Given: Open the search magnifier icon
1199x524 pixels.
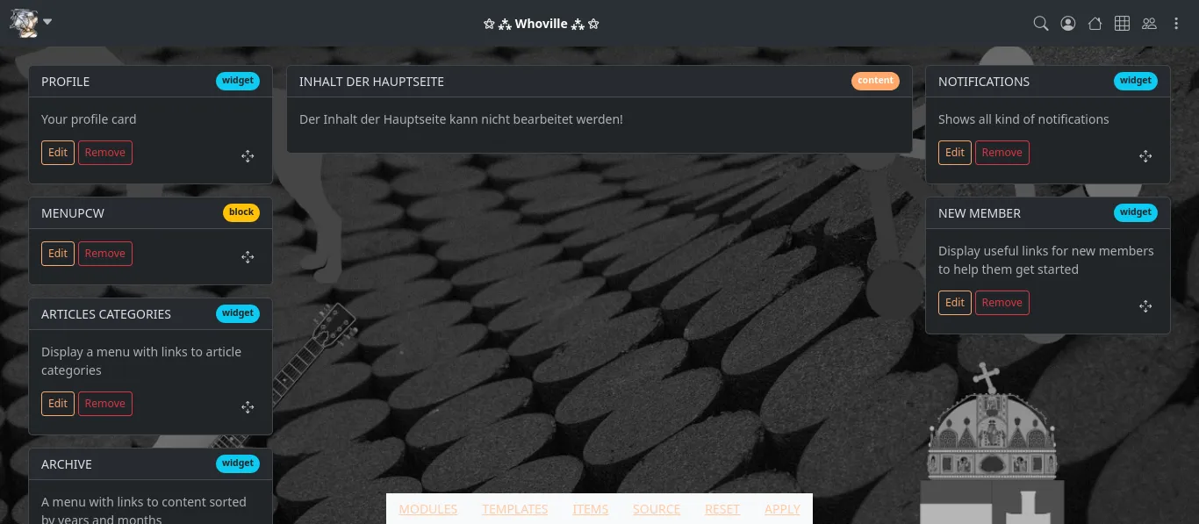Looking at the screenshot, I should pos(1041,24).
